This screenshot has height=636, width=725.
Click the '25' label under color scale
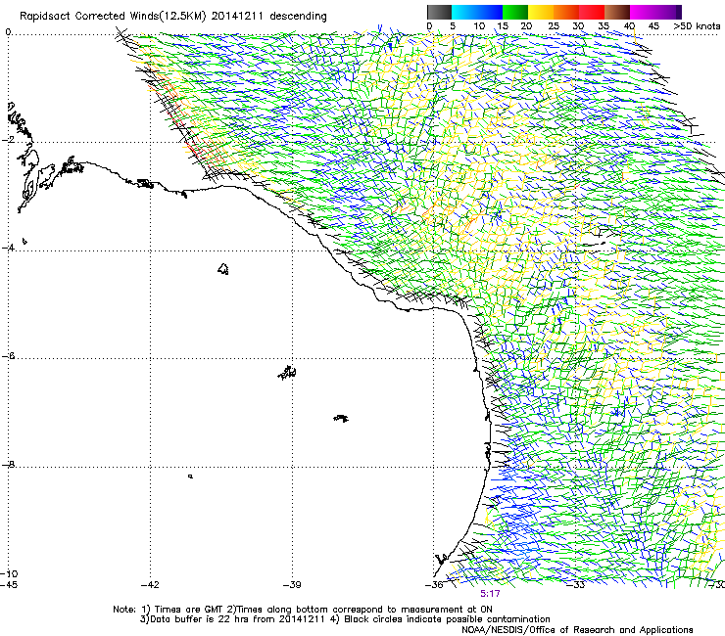coord(554,26)
